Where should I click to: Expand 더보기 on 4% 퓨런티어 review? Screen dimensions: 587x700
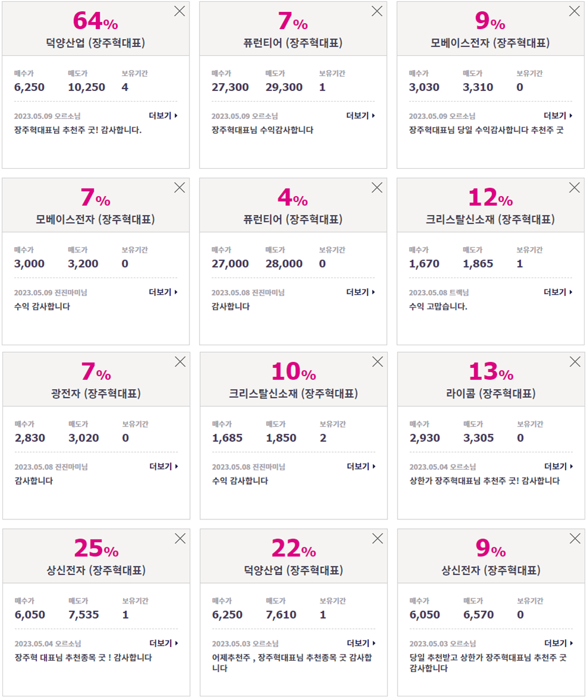(x=361, y=292)
